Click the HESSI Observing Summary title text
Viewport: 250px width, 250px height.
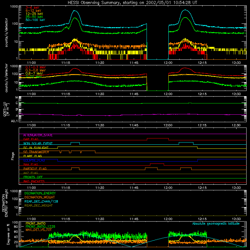coord(132,3)
